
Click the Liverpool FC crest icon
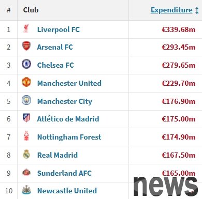(x=26, y=28)
